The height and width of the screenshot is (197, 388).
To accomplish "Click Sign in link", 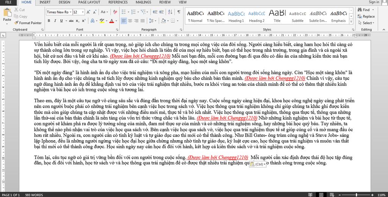I will coord(374,2).
